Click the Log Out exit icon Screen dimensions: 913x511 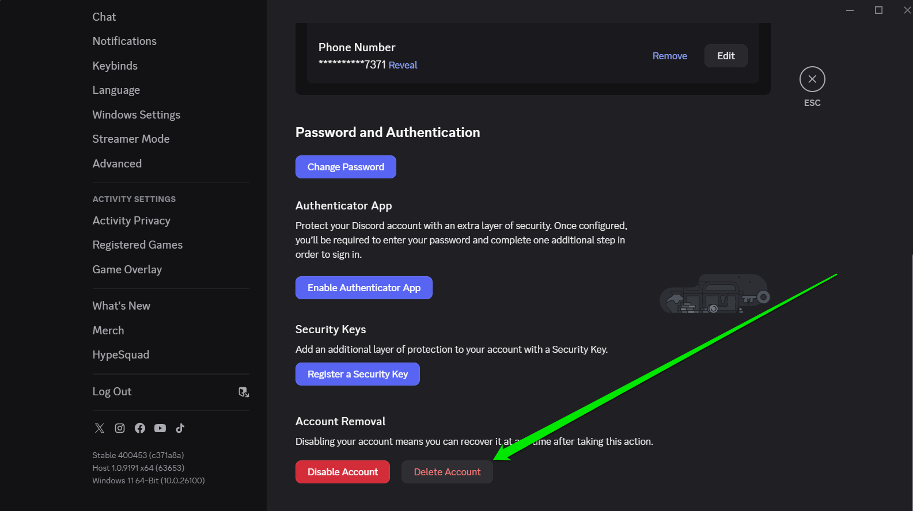[x=244, y=392]
